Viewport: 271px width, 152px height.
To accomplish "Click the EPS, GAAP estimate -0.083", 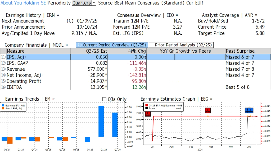I will pyautogui.click(x=101, y=63).
